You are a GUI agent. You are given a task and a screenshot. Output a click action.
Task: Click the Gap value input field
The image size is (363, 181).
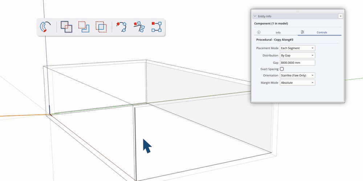(298, 63)
